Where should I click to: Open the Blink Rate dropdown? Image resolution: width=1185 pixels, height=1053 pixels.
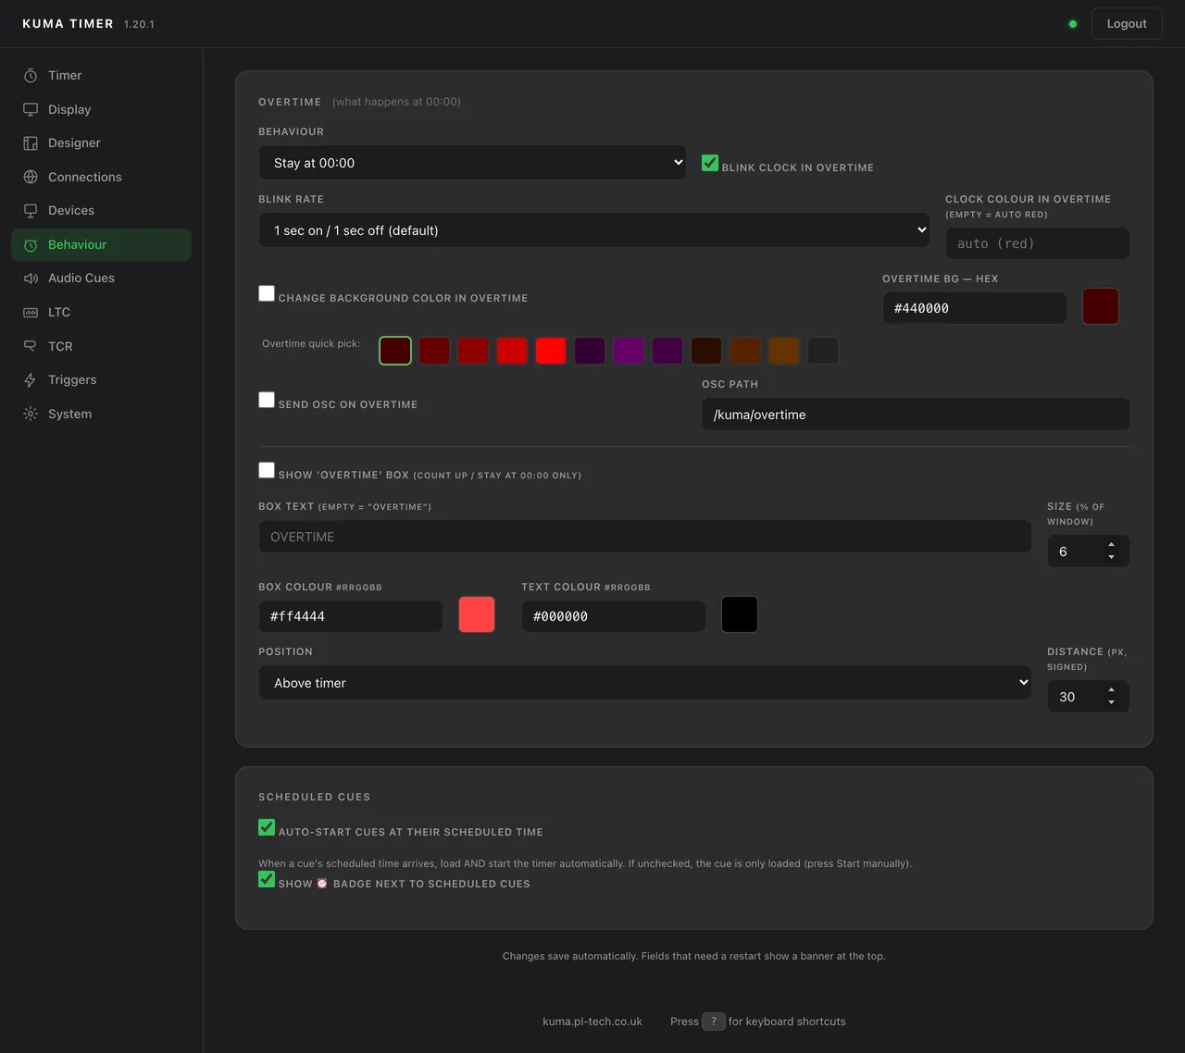pyautogui.click(x=594, y=230)
